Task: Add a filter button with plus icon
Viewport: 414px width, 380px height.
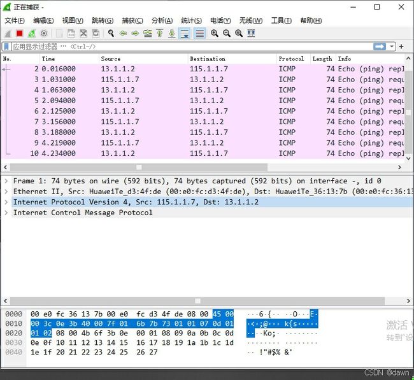Action: tap(402, 46)
